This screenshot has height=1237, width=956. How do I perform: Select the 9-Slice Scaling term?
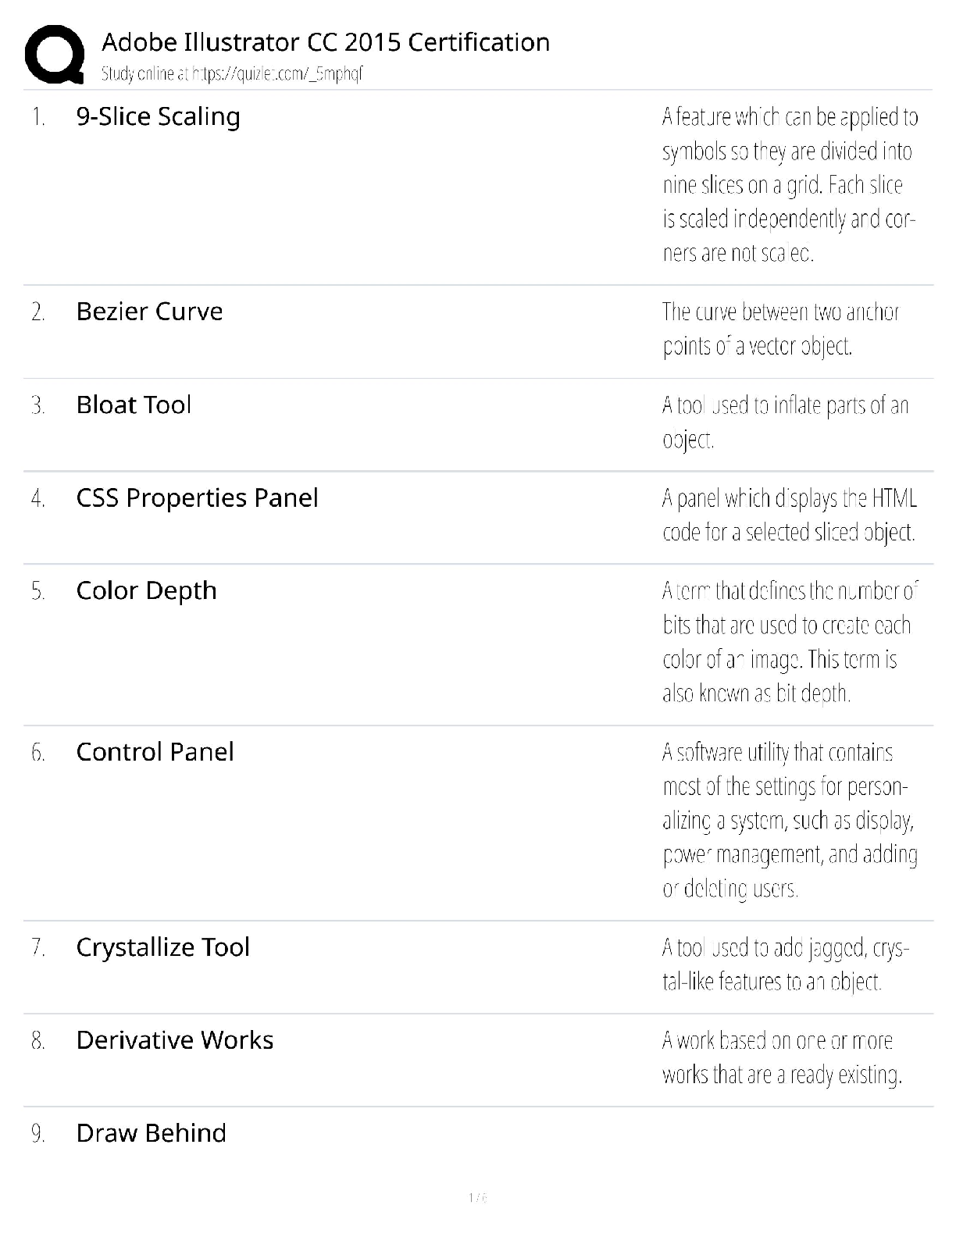point(158,116)
